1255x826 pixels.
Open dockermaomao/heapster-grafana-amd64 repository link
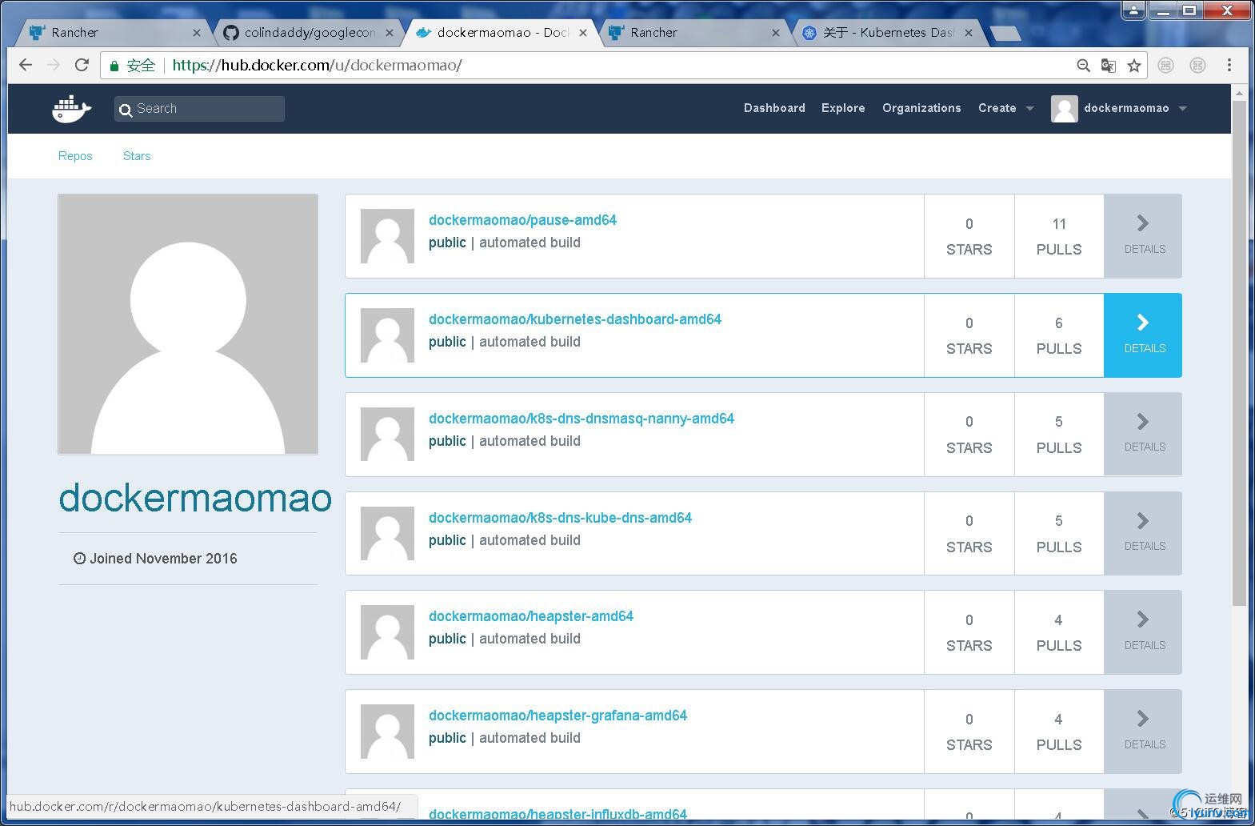click(x=558, y=716)
